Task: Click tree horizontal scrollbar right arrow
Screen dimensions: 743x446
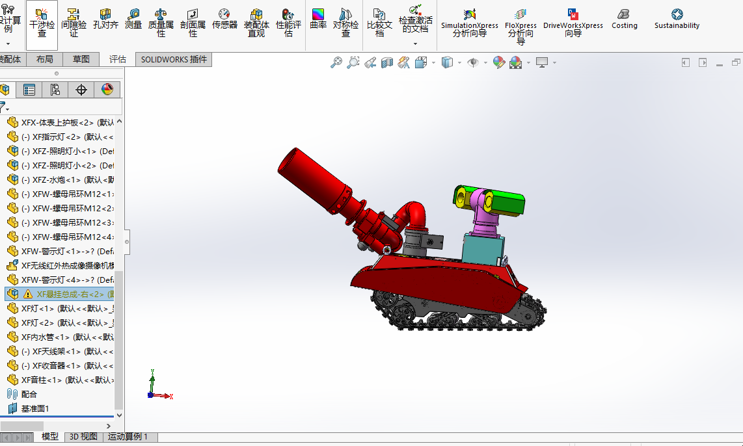Action: click(x=109, y=426)
